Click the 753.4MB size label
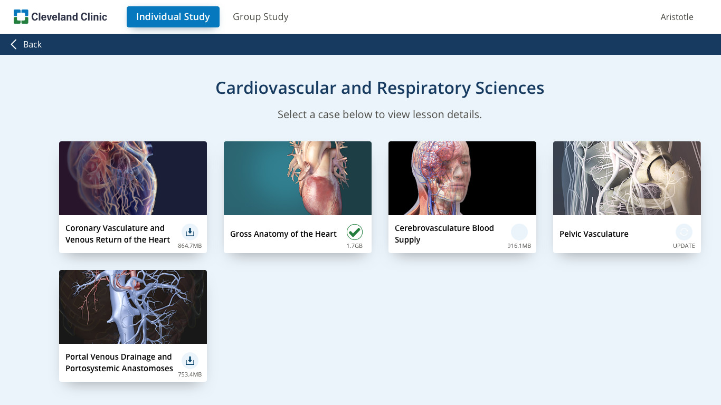The height and width of the screenshot is (405, 721). pyautogui.click(x=189, y=374)
